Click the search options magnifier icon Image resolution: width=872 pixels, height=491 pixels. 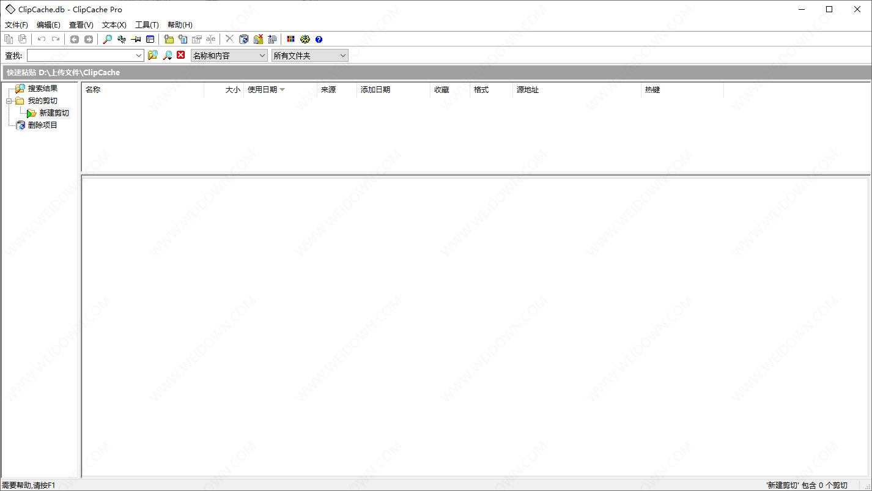tap(167, 55)
